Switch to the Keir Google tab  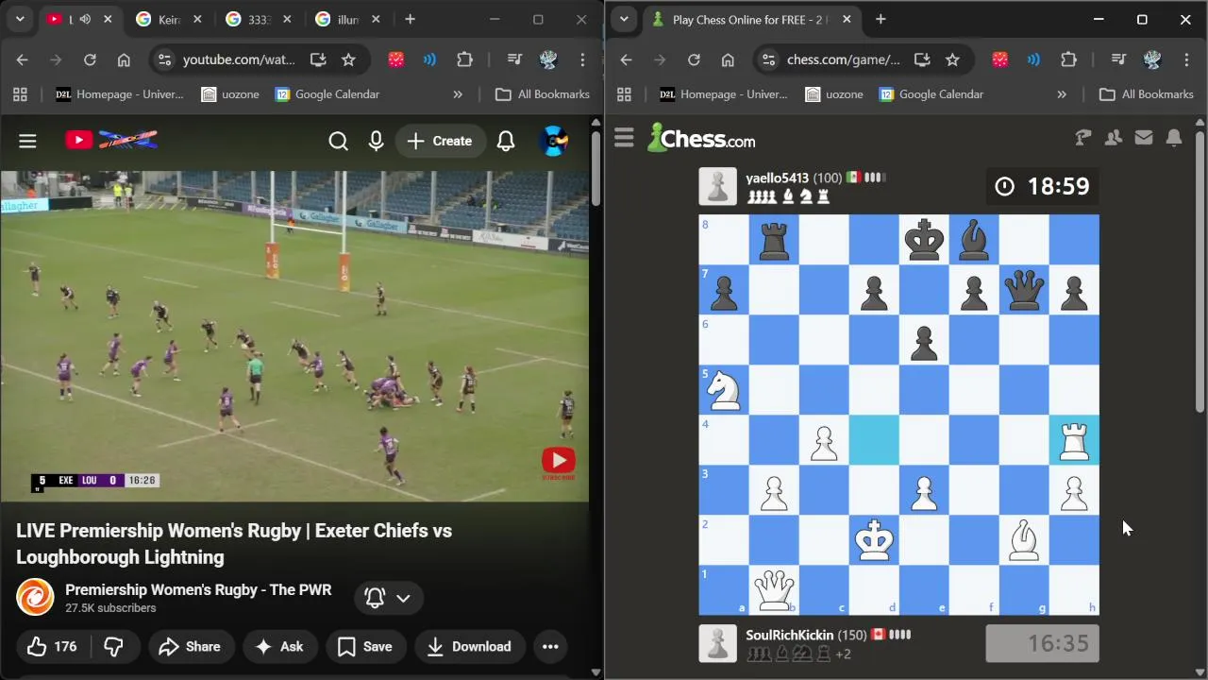point(167,19)
